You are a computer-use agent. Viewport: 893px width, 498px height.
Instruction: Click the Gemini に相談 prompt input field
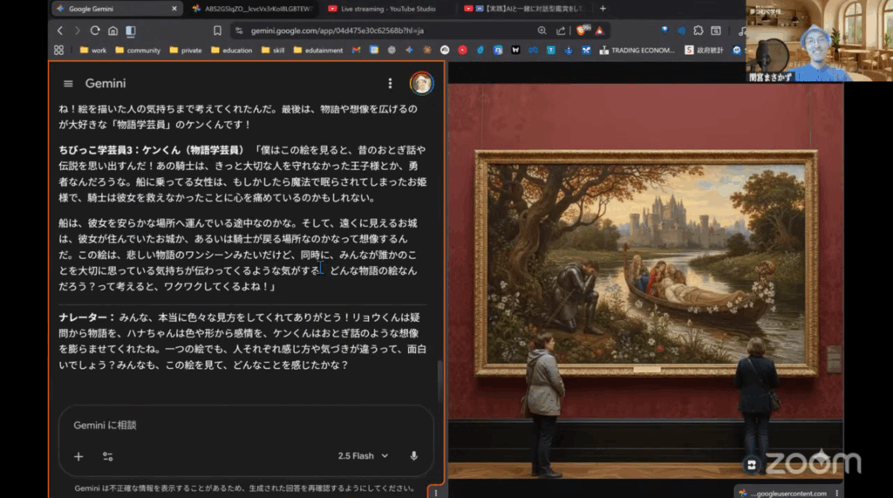(244, 426)
